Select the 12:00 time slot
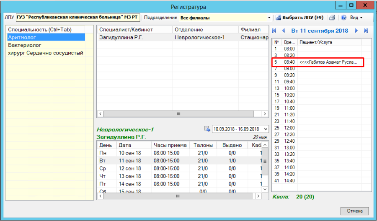The width and height of the screenshot is (377, 221). point(322,128)
